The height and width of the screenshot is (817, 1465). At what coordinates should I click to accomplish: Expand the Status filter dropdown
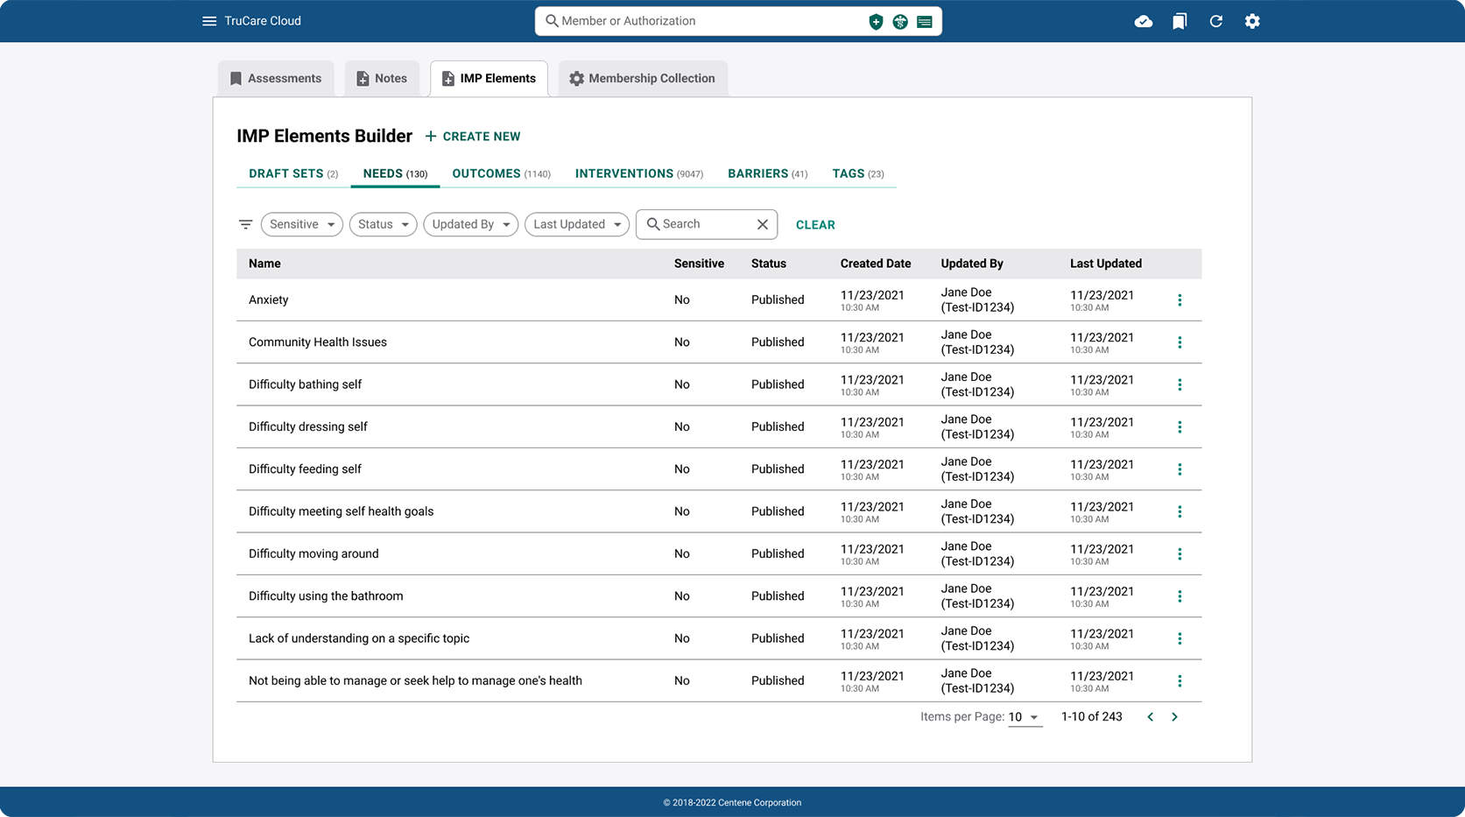pyautogui.click(x=383, y=225)
